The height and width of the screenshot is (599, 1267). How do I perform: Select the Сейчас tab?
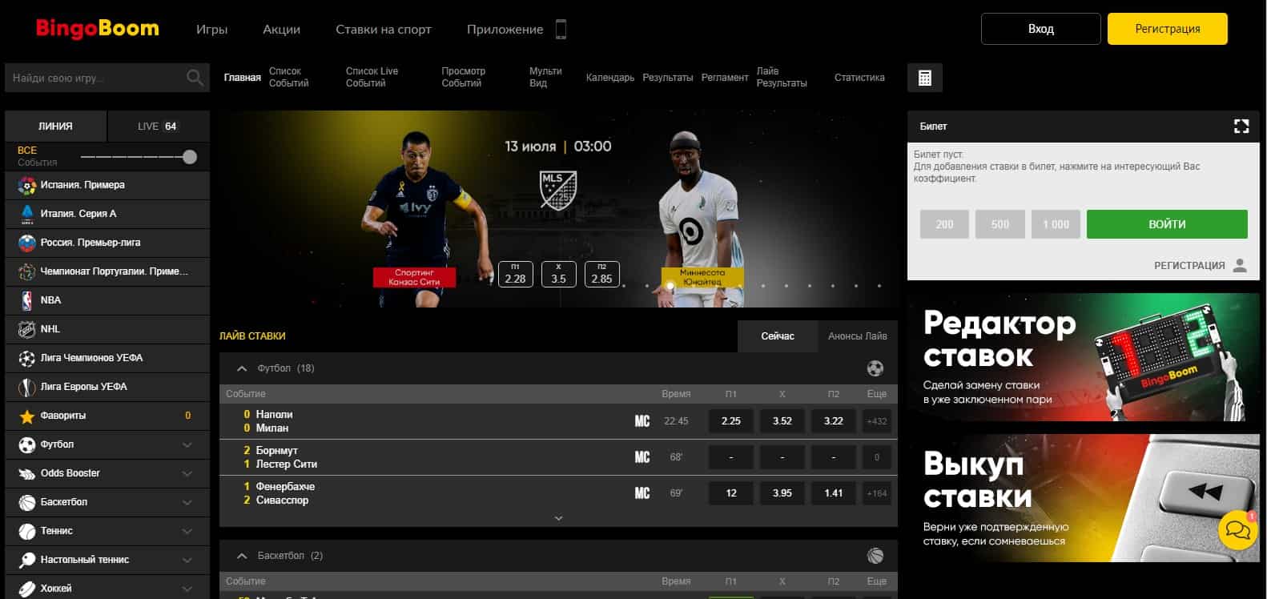click(778, 336)
